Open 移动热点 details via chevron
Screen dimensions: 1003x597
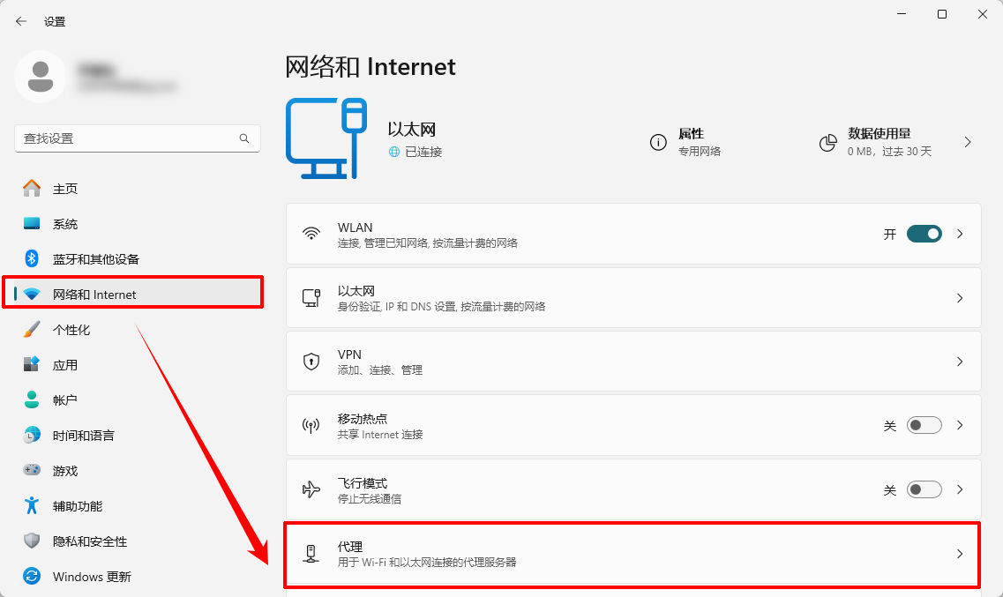(x=960, y=425)
